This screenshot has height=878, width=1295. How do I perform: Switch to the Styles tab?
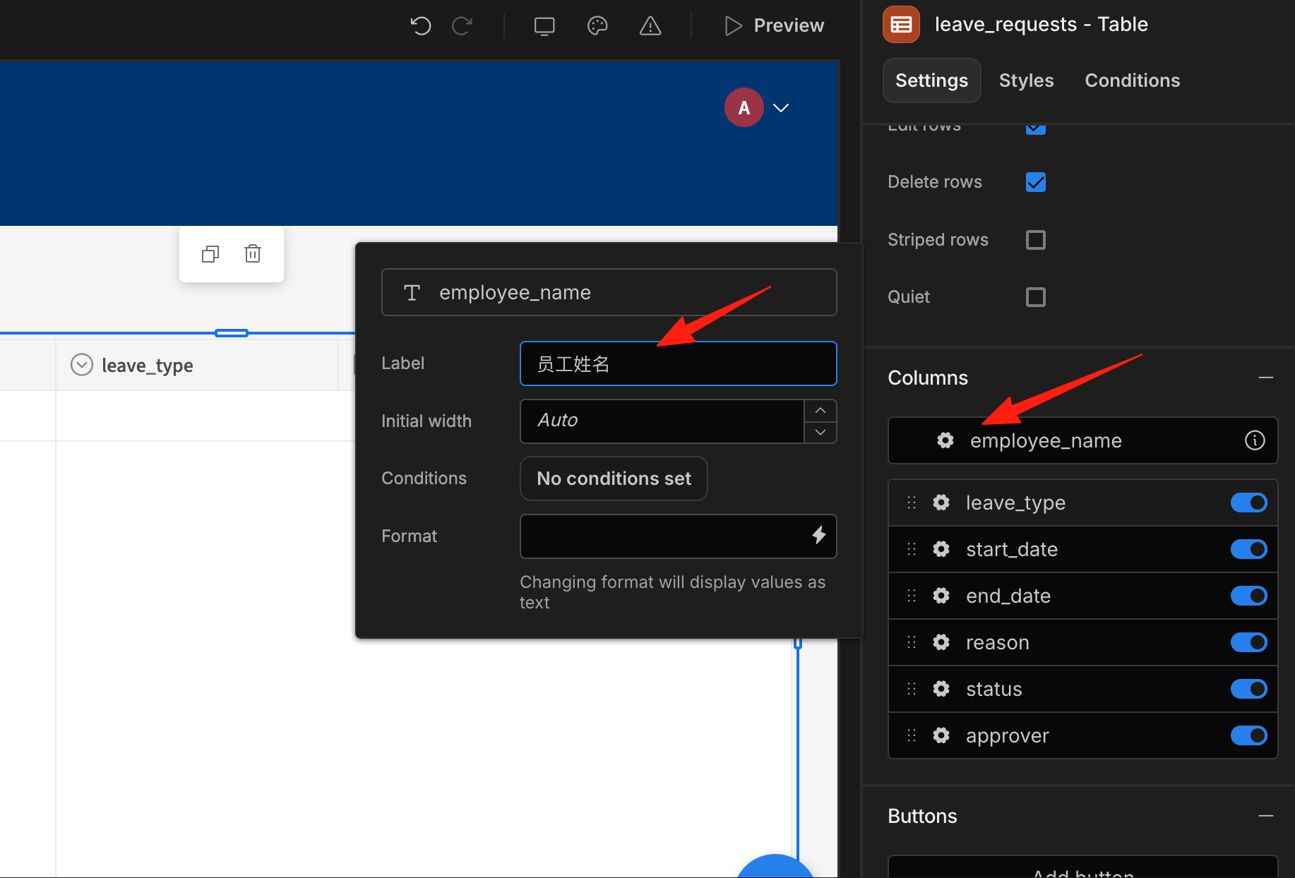1026,80
